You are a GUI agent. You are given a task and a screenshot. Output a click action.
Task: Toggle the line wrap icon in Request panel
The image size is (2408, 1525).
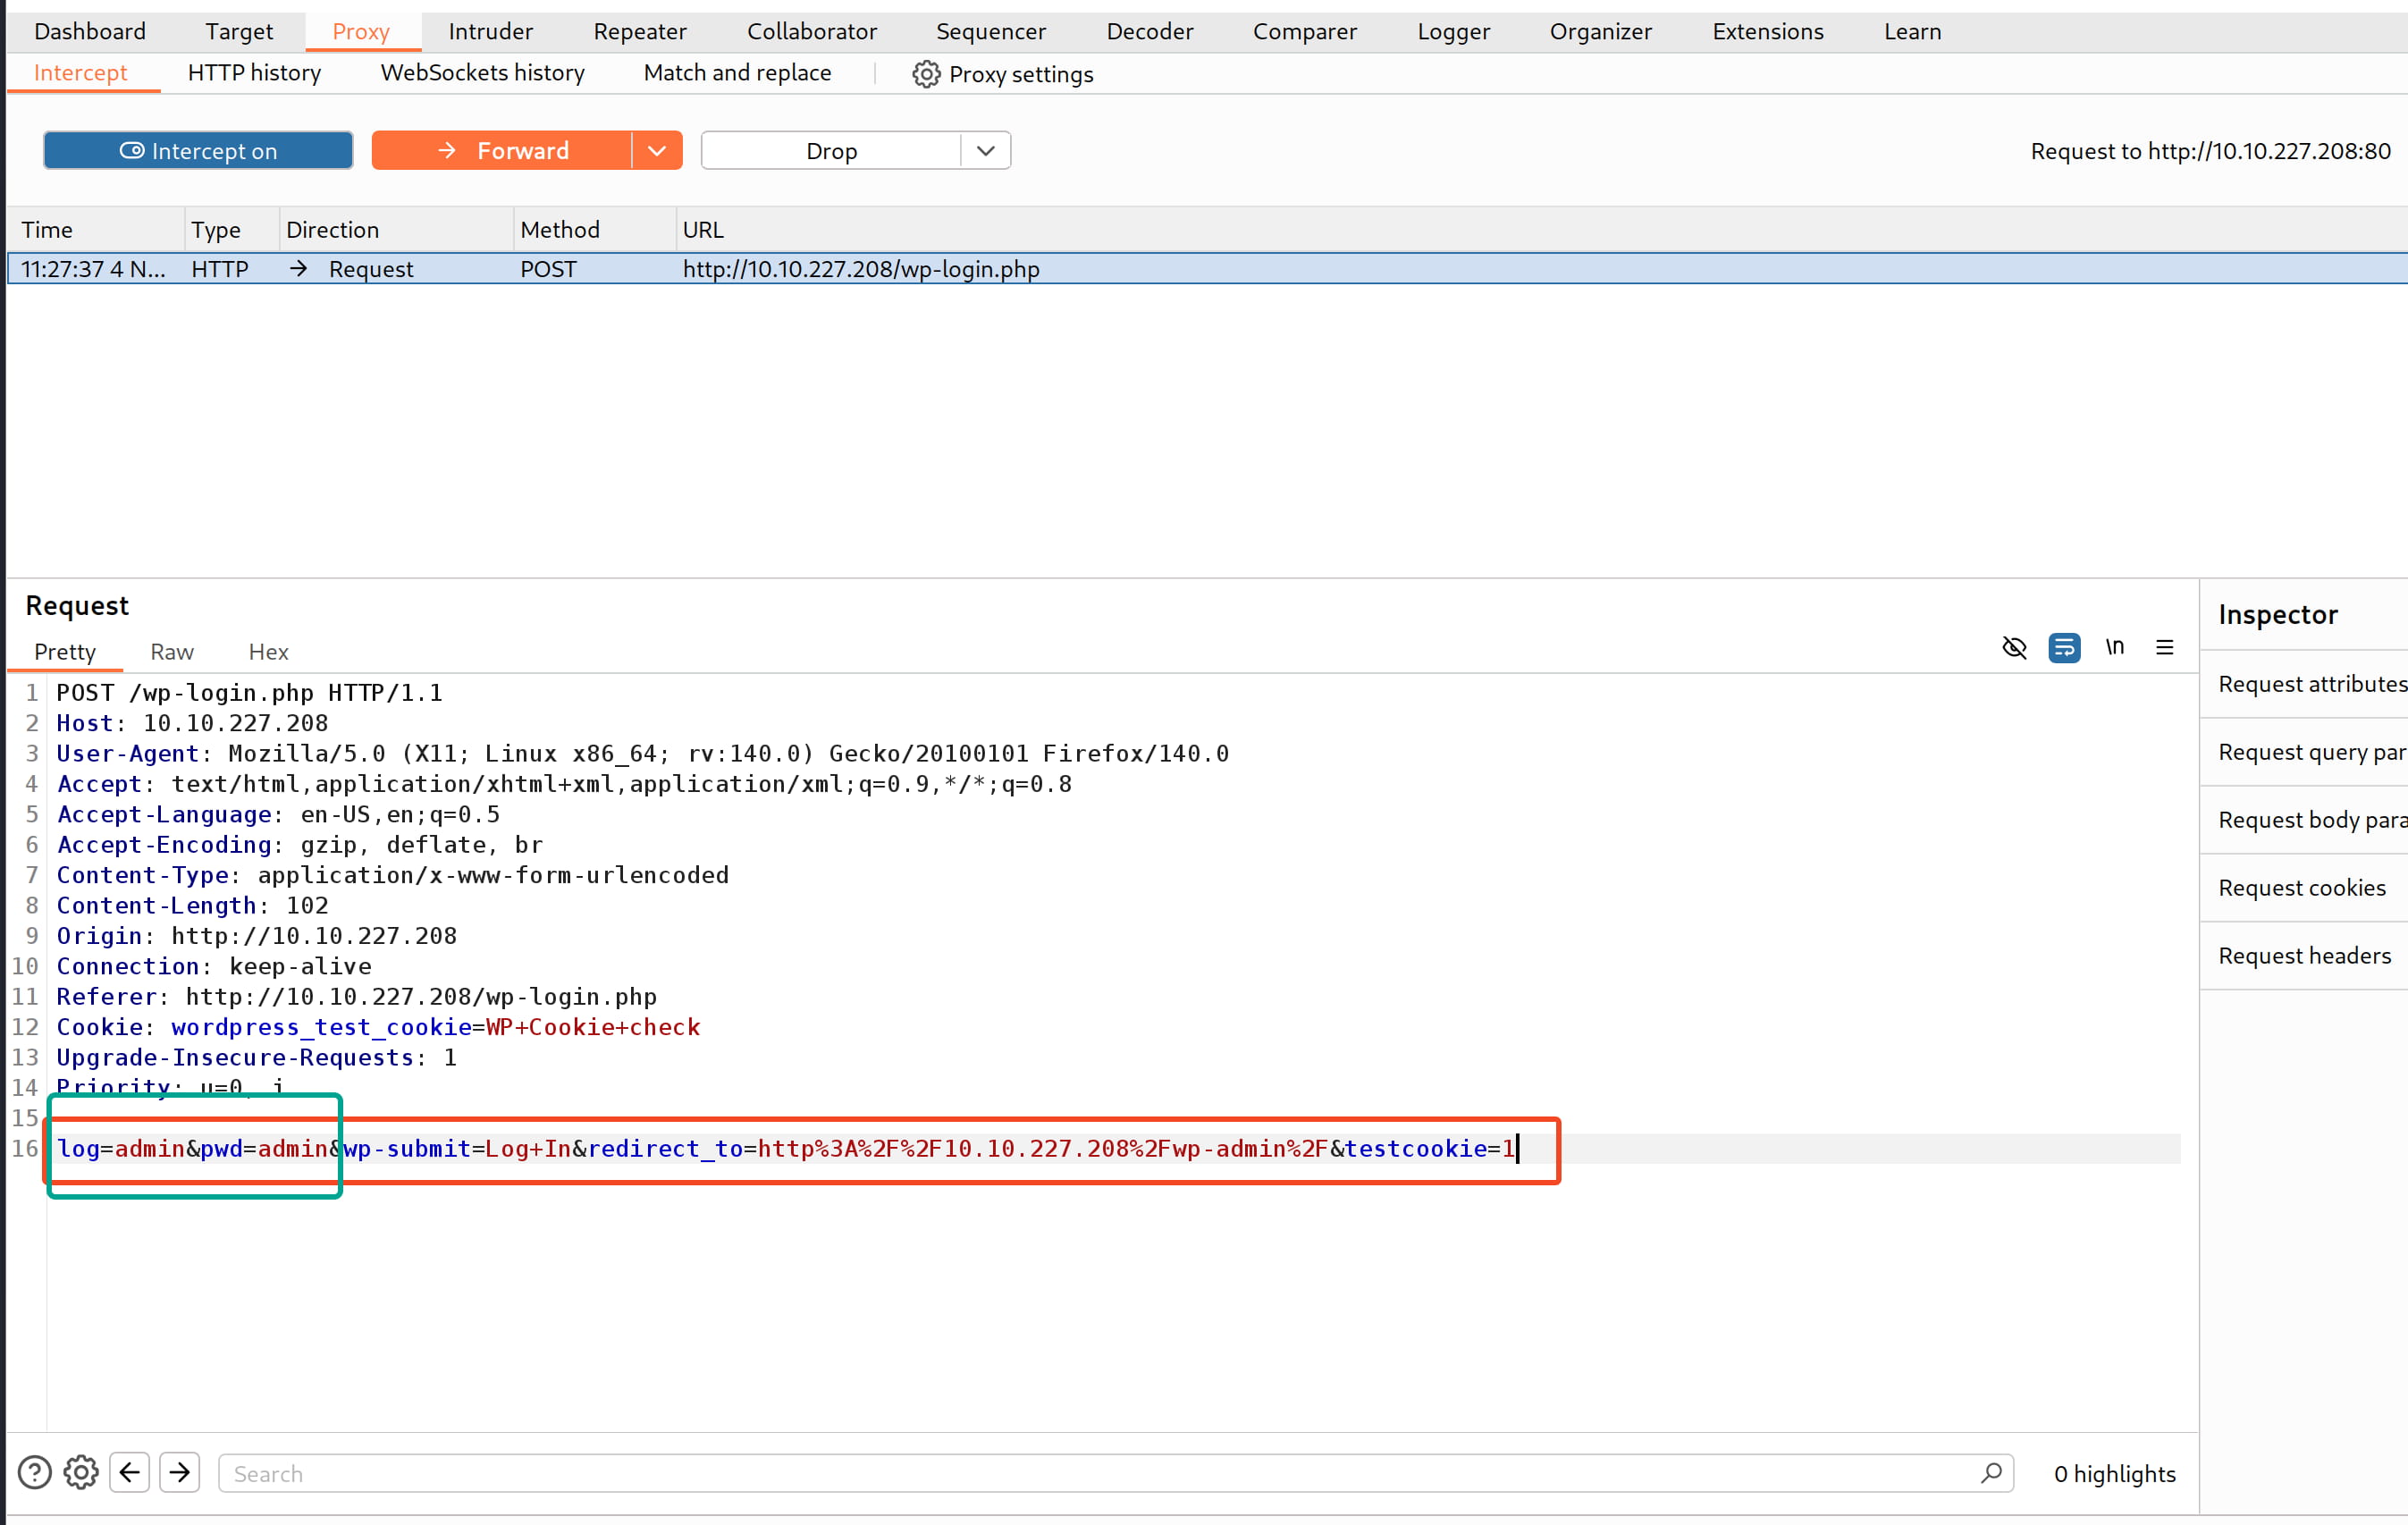[2064, 648]
